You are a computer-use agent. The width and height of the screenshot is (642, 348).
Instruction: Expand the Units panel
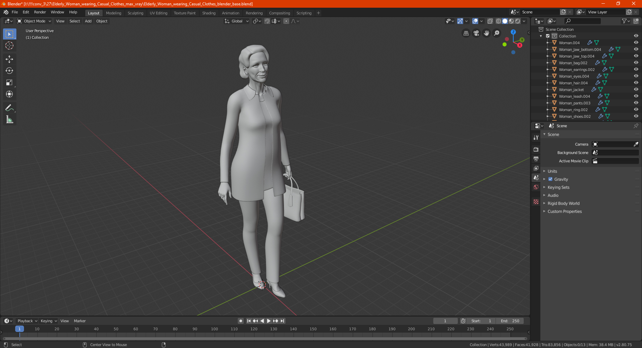[552, 171]
